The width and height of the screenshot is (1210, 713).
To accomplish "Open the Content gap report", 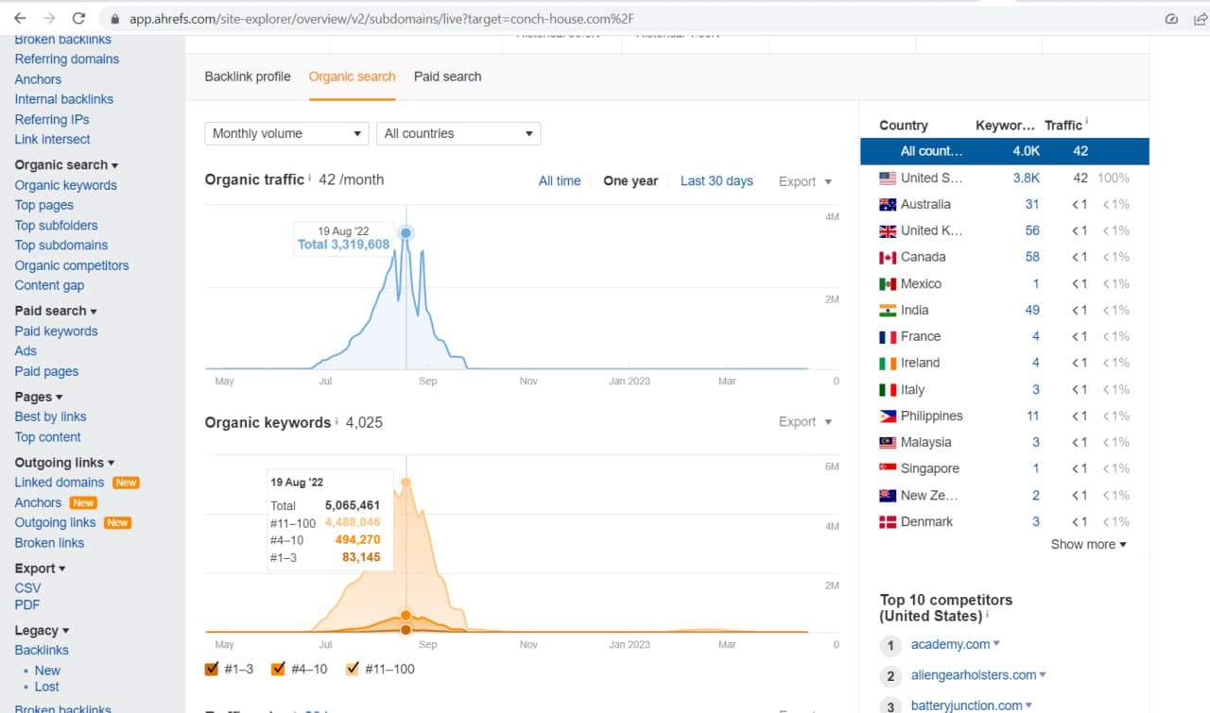I will 49,285.
